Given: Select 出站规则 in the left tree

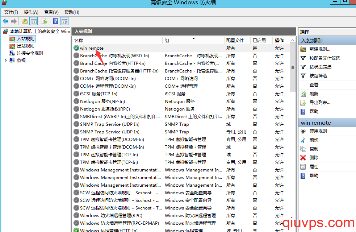Looking at the screenshot, I should [26, 46].
